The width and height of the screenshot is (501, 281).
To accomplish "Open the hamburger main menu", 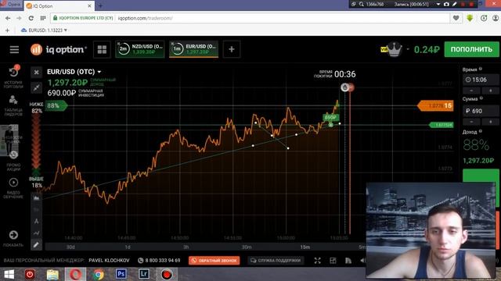I will [14, 50].
